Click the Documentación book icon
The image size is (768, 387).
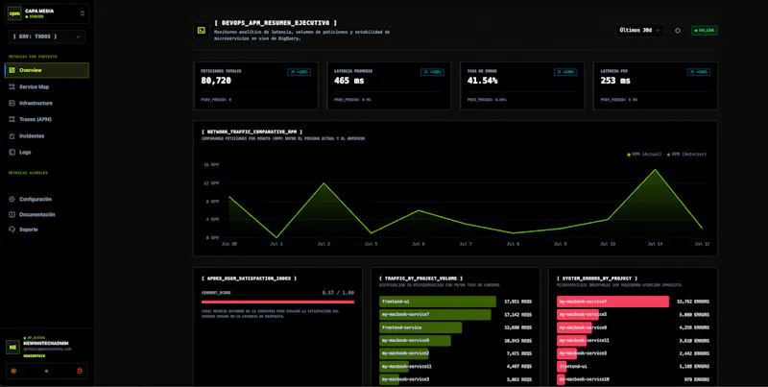12,214
